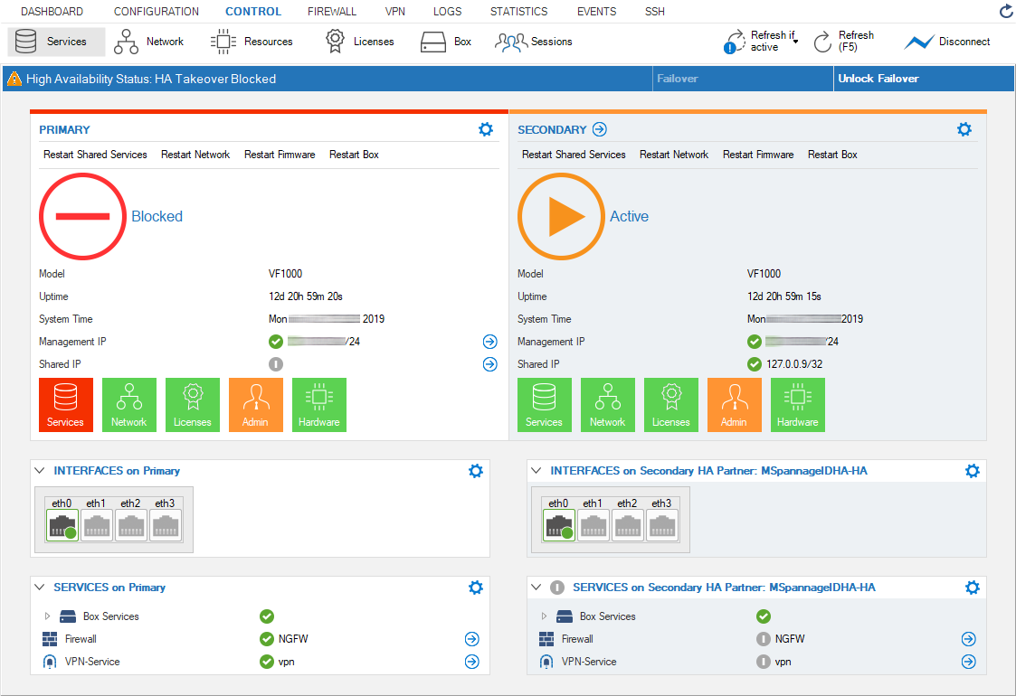This screenshot has width=1016, height=696.
Task: Open the PRIMARY panel gear settings
Action: tap(485, 129)
